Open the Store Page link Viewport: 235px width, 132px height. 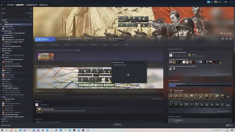pyautogui.click(x=40, y=45)
